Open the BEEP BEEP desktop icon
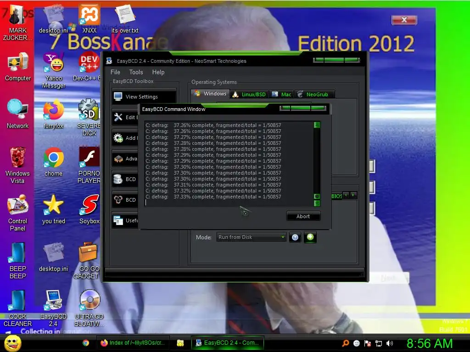The width and height of the screenshot is (470, 352). pyautogui.click(x=18, y=260)
